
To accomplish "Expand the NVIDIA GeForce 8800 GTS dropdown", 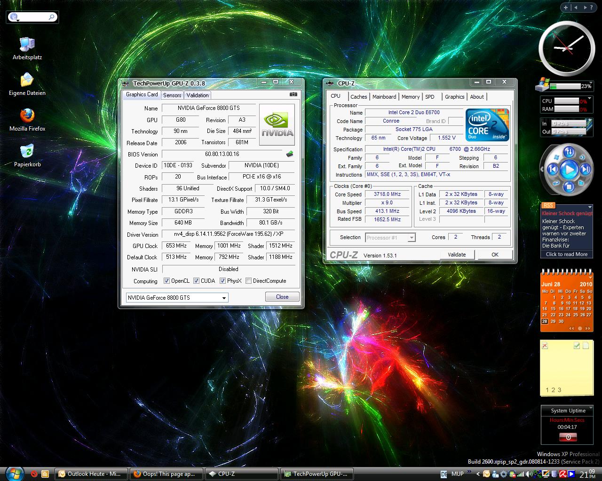I will 224,298.
